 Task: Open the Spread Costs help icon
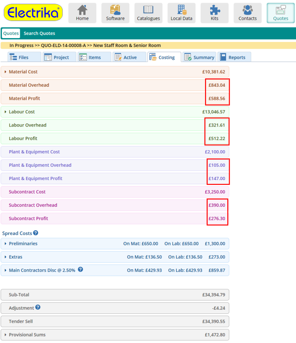pyautogui.click(x=36, y=233)
